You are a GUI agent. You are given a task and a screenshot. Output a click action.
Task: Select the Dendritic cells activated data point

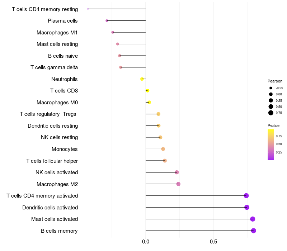[x=247, y=207]
